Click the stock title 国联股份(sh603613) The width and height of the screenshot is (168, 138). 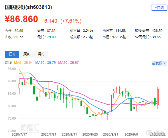click(28, 7)
